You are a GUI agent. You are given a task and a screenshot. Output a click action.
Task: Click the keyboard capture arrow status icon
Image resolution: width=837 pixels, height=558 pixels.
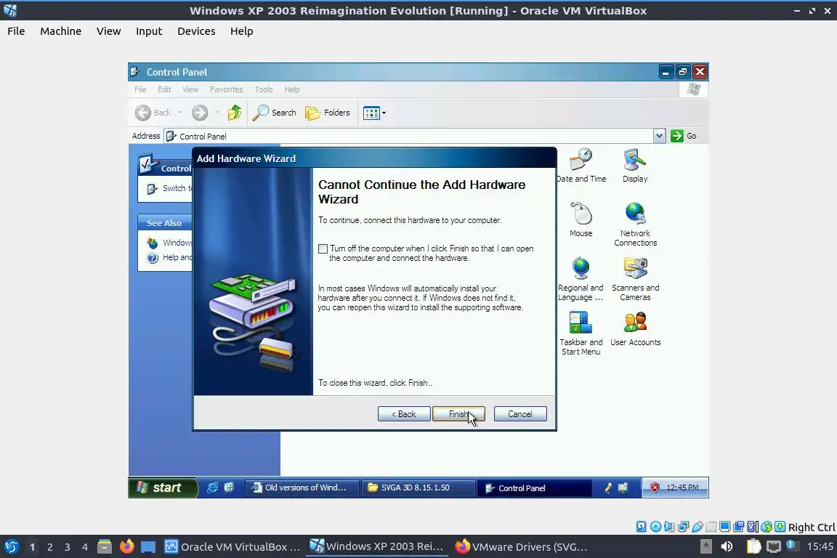[780, 527]
